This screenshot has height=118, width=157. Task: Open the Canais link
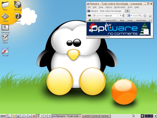pyautogui.click(x=130, y=20)
